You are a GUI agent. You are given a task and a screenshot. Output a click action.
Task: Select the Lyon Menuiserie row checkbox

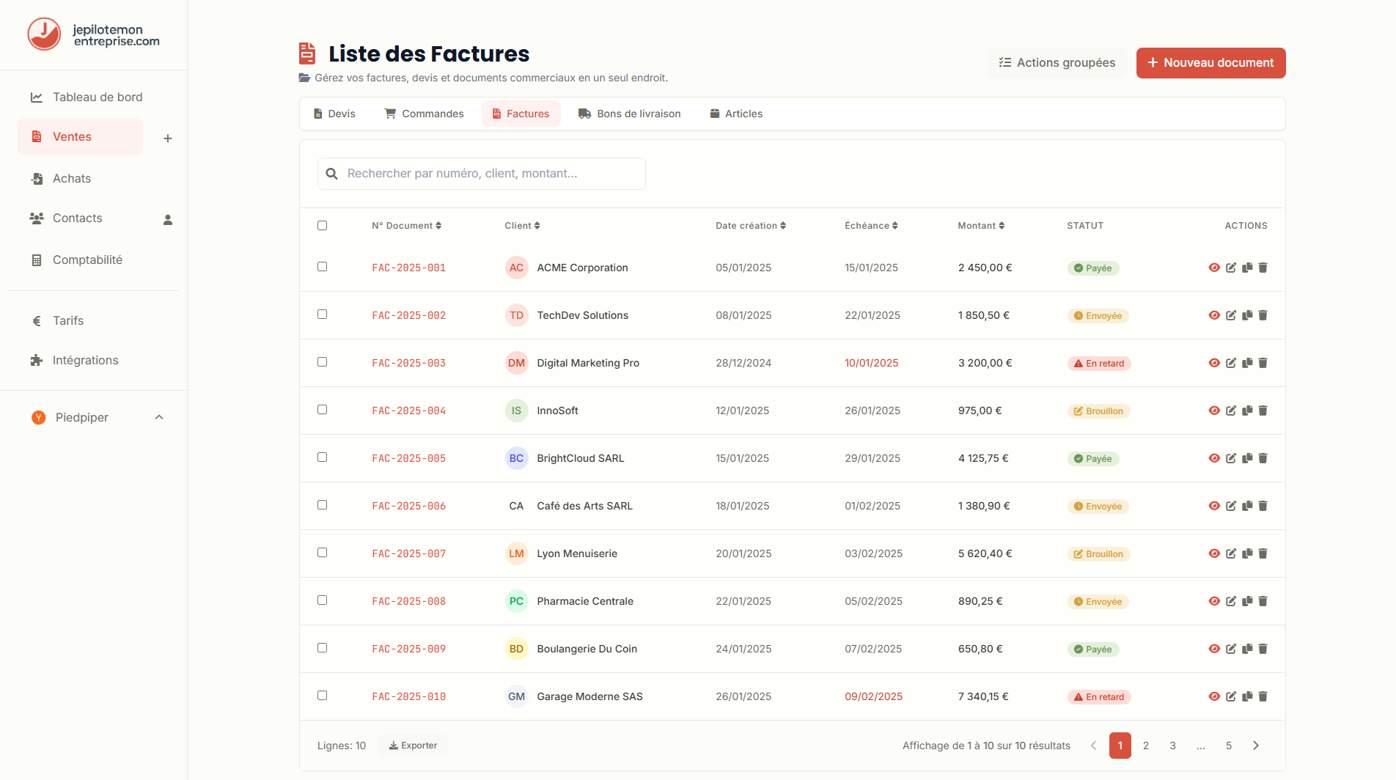point(322,553)
